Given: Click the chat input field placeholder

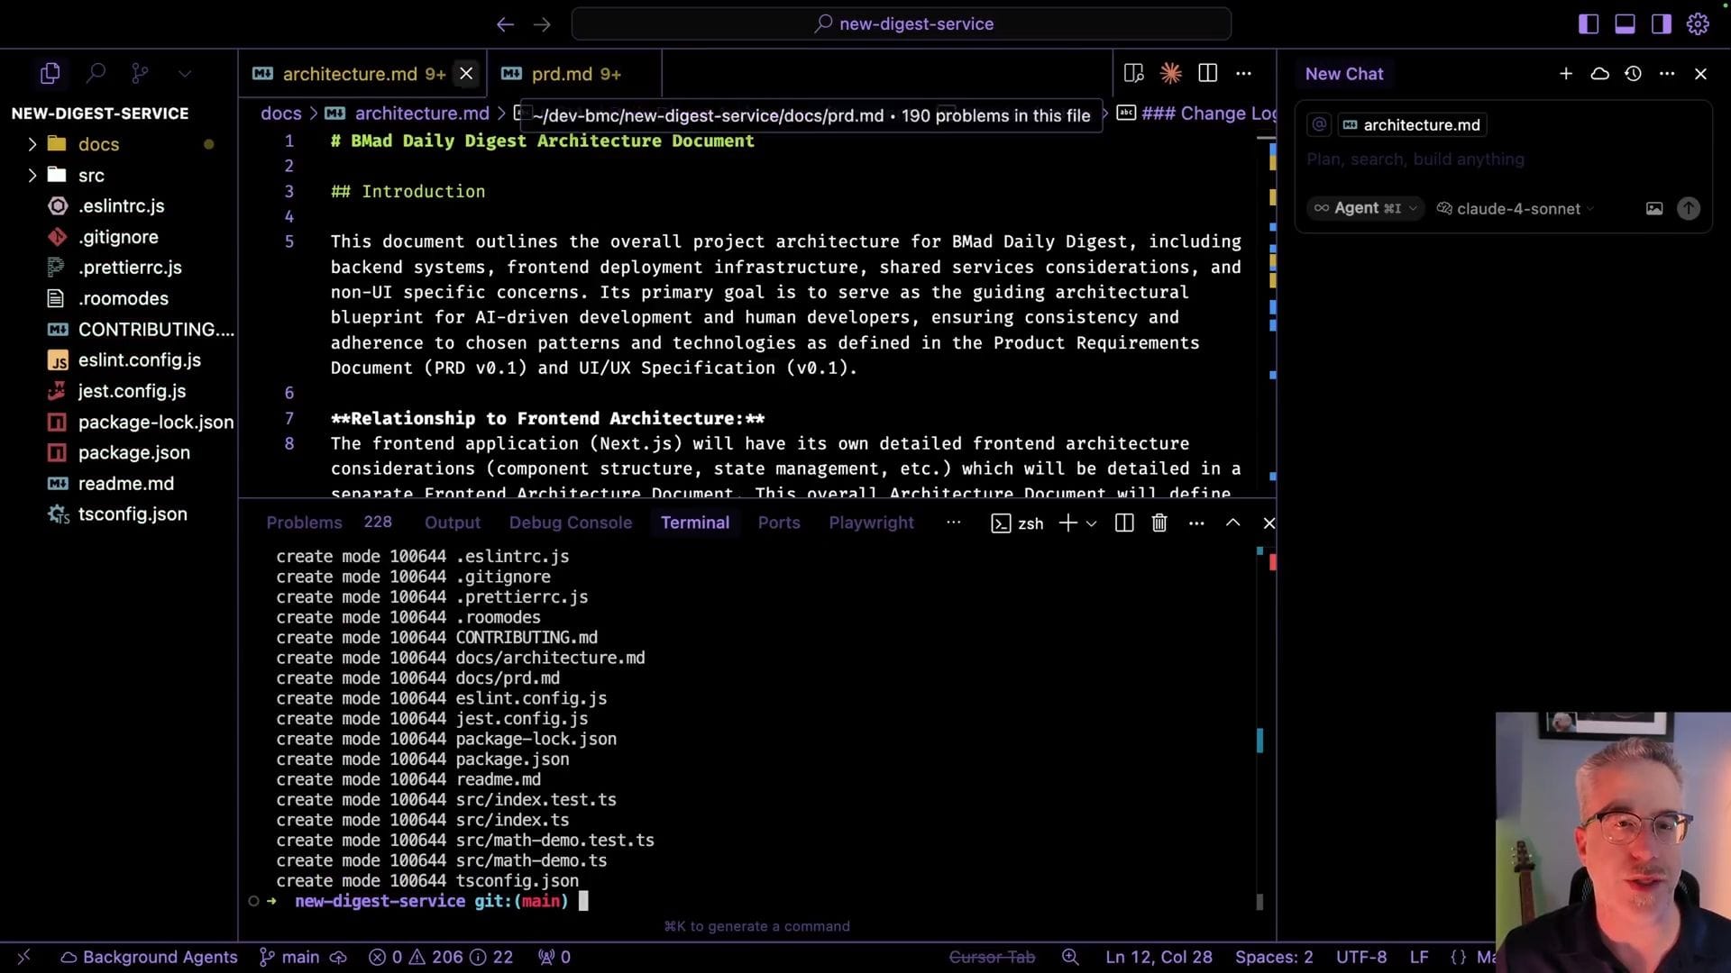Looking at the screenshot, I should (x=1415, y=159).
